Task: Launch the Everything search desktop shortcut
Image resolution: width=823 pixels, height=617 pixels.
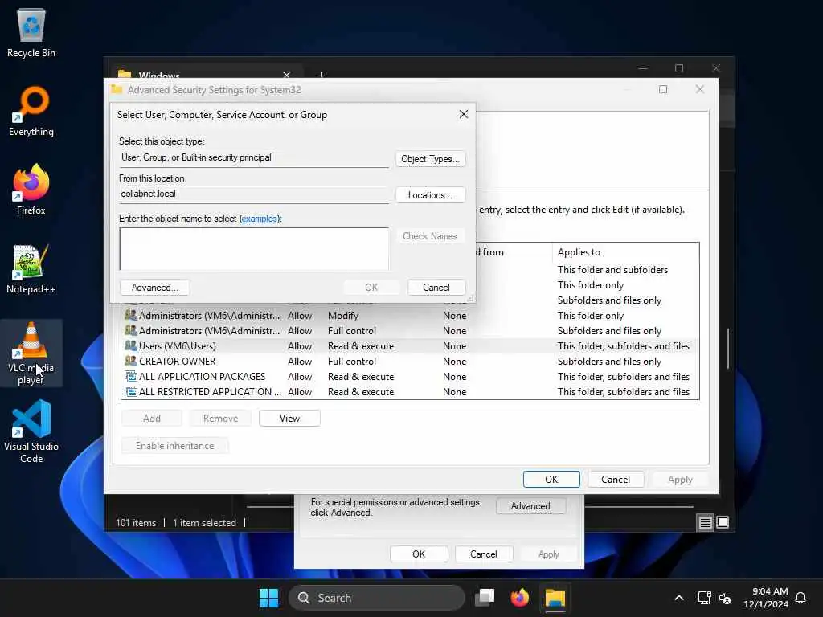Action: [31, 111]
